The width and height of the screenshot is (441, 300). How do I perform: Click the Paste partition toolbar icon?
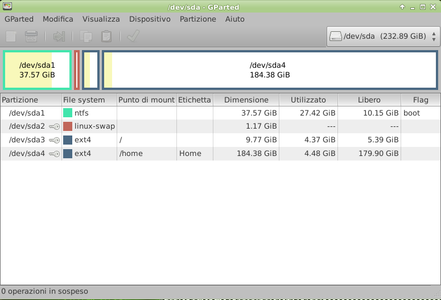tap(106, 36)
